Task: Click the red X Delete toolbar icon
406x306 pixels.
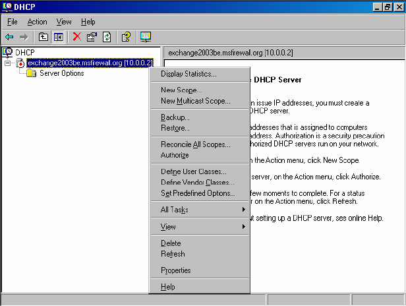Action: [x=77, y=37]
